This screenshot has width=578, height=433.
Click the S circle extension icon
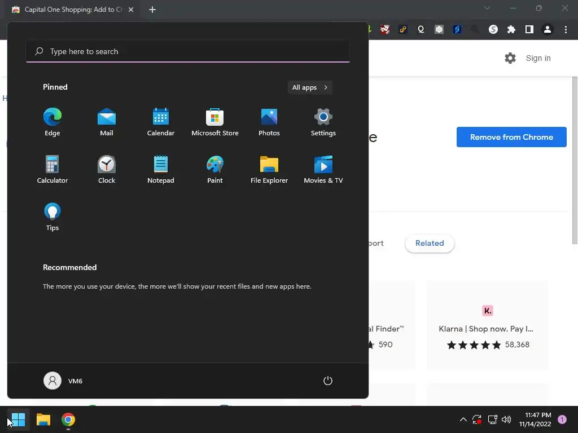493,29
